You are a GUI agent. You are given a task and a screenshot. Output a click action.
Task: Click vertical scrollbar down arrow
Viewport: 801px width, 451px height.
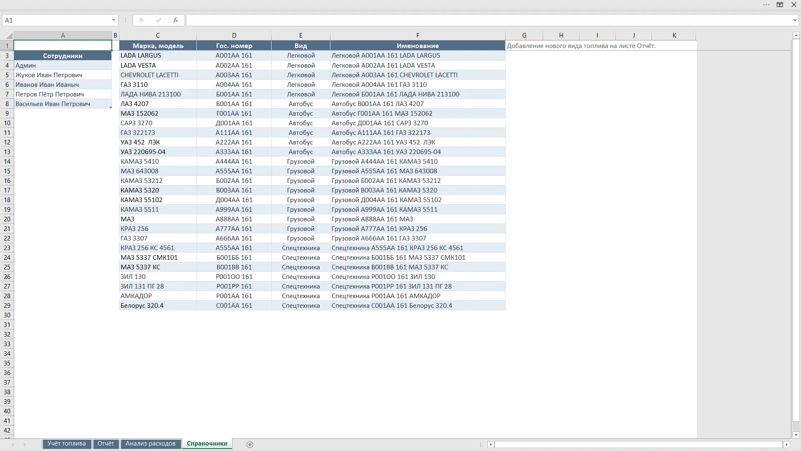click(x=796, y=435)
